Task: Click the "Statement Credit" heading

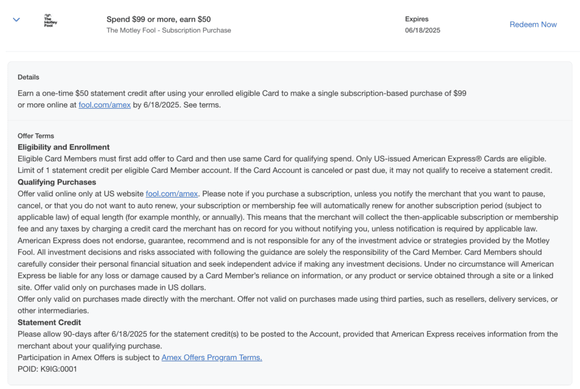Action: [49, 323]
